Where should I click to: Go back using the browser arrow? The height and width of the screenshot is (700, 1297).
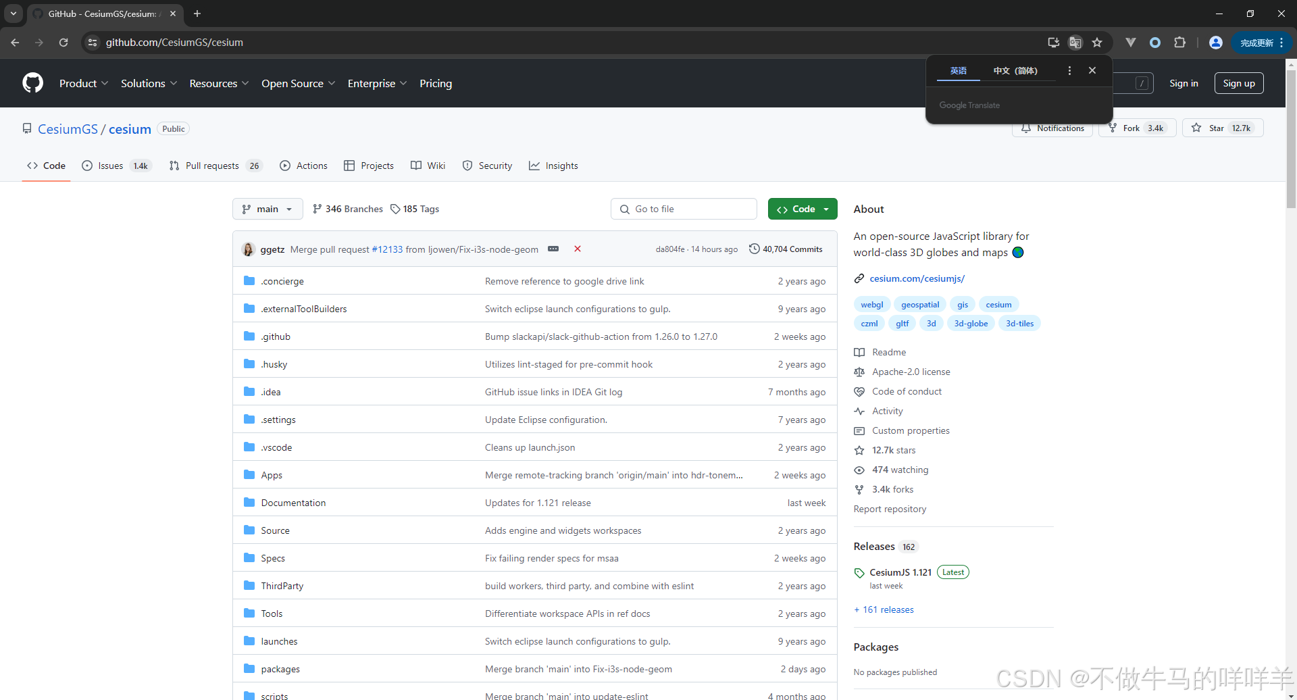click(15, 43)
